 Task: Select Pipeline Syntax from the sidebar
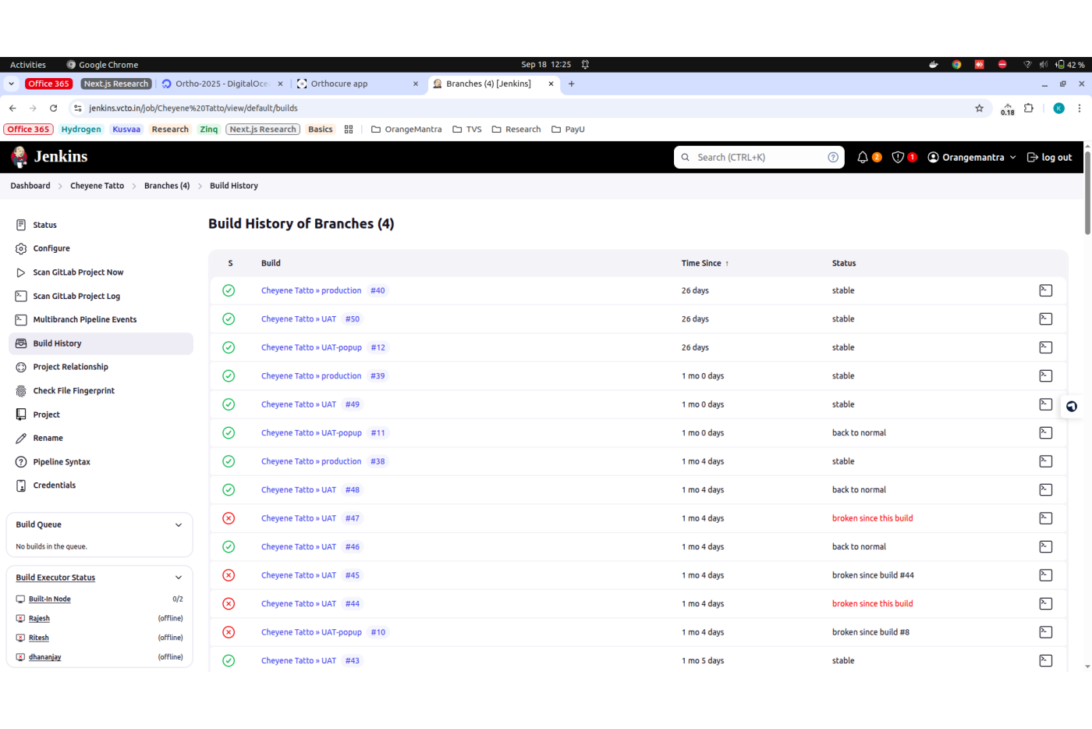62,462
